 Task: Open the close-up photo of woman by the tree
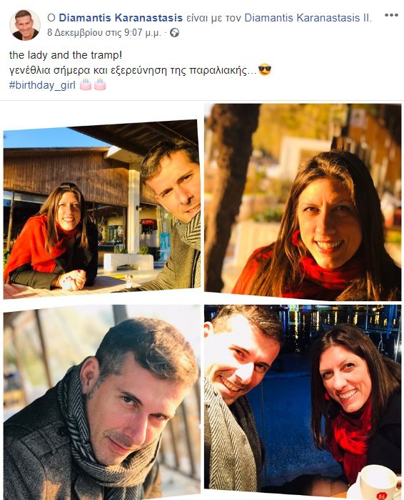tap(303, 202)
